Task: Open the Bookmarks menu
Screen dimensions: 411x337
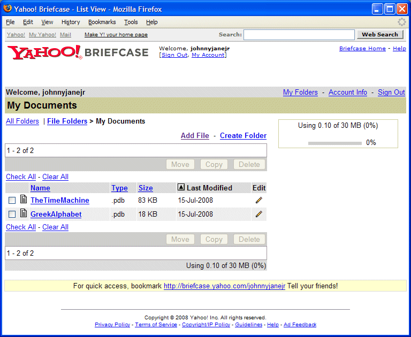Action: [x=102, y=22]
